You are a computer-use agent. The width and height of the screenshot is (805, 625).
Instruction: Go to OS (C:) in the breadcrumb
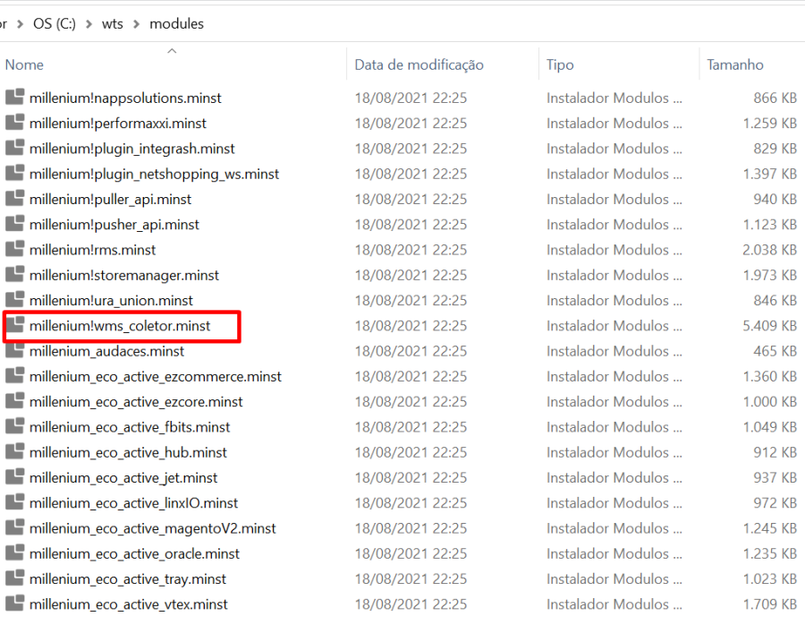click(55, 23)
